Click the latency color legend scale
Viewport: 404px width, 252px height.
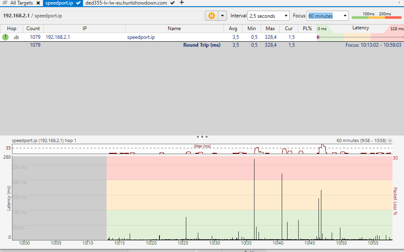click(x=376, y=15)
